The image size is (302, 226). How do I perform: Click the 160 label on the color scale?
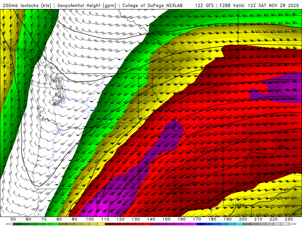[x=182, y=219]
